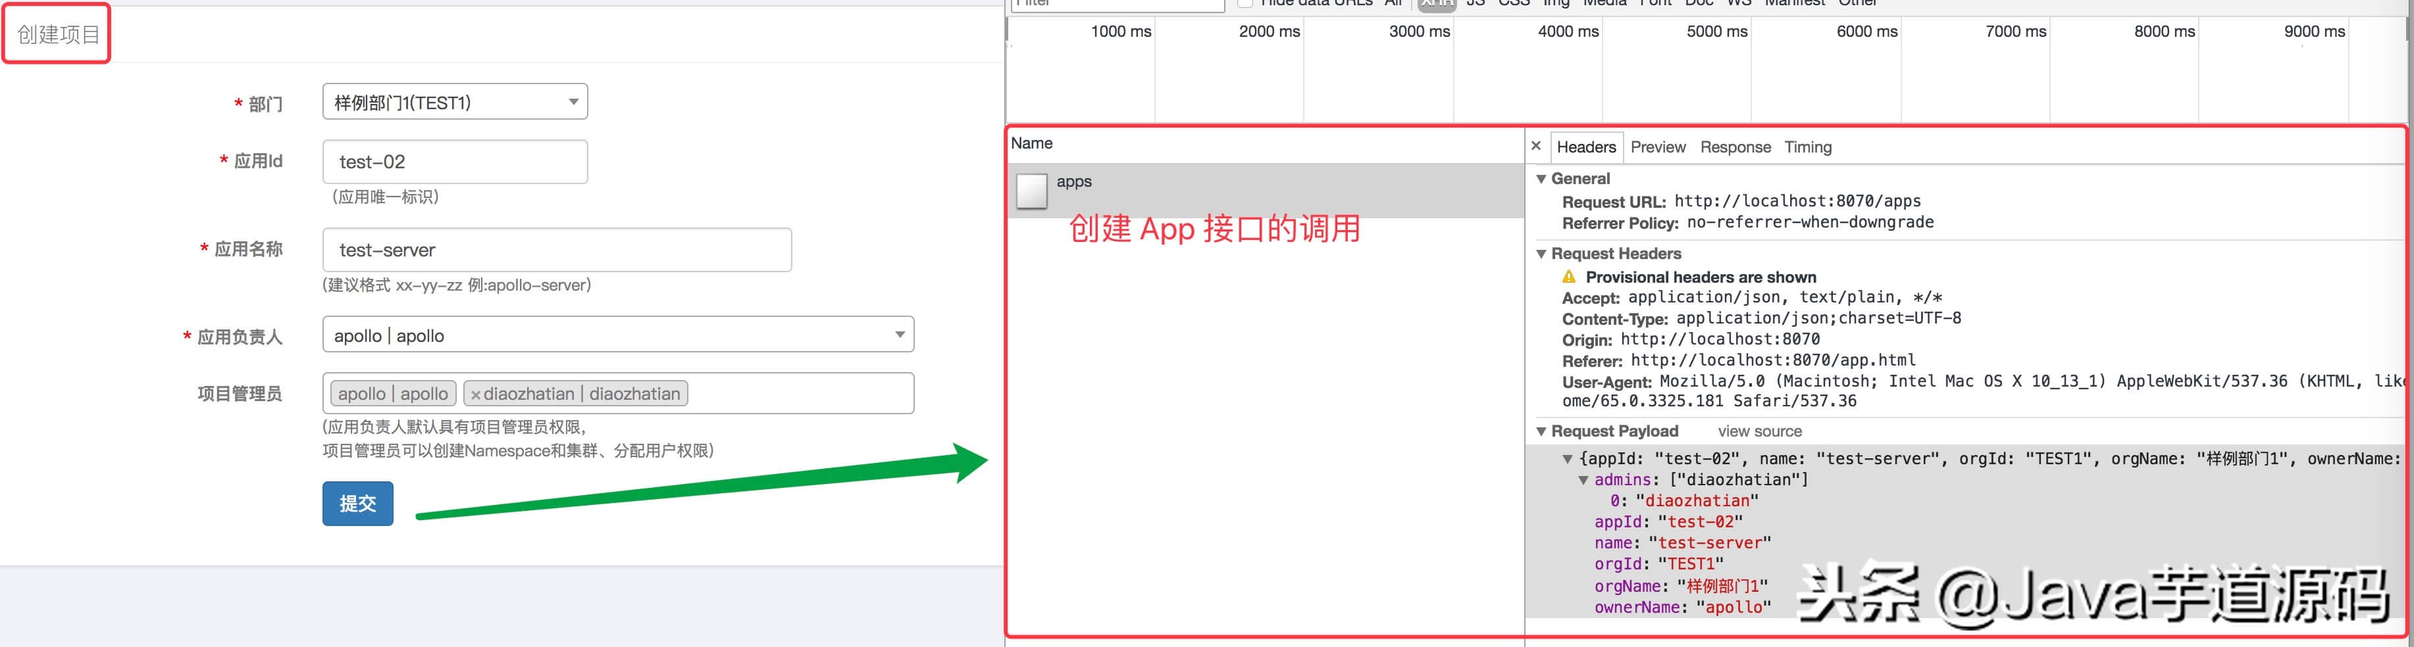Image resolution: width=2414 pixels, height=647 pixels.
Task: Filter requests by JS
Action: click(1476, 4)
